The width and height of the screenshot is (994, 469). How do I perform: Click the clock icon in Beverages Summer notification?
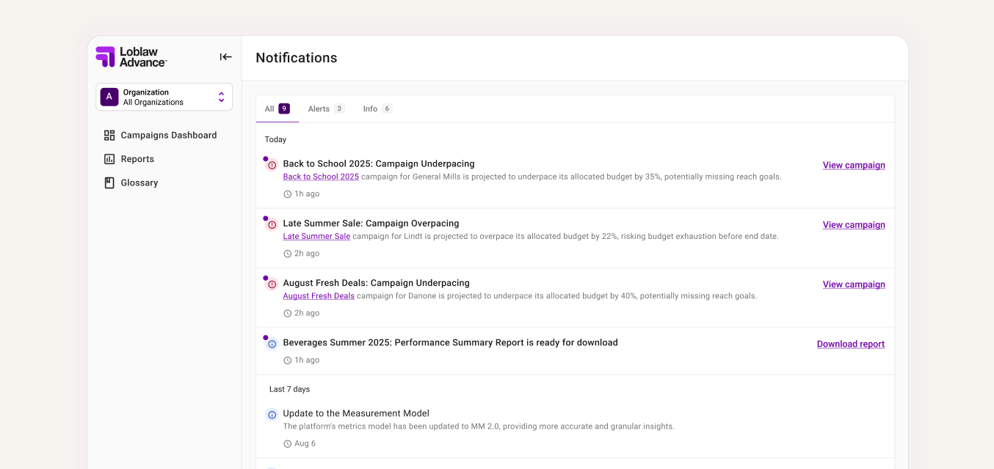click(288, 361)
